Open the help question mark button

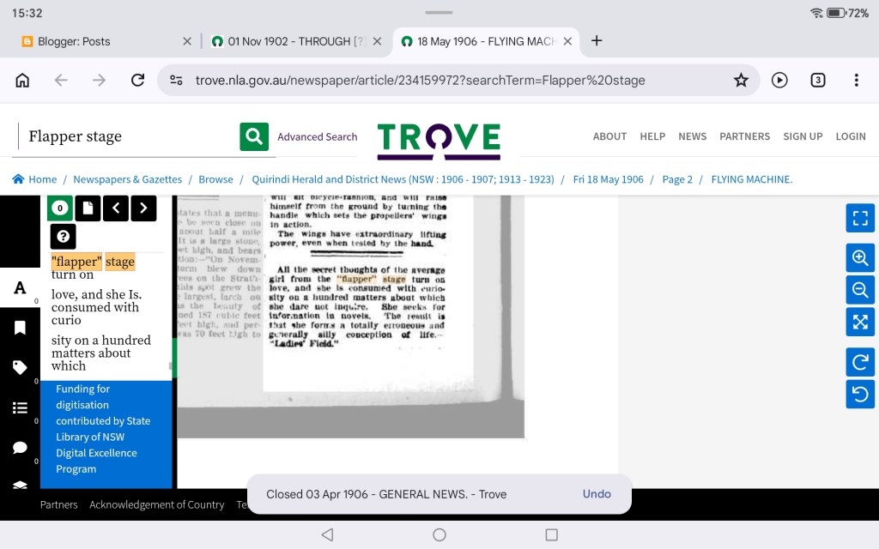(x=63, y=237)
